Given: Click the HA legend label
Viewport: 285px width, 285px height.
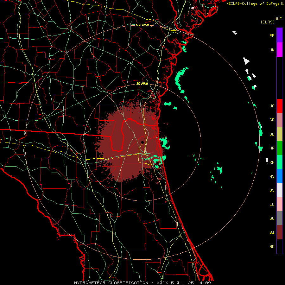Looking at the screenshot, I should click(x=272, y=106).
